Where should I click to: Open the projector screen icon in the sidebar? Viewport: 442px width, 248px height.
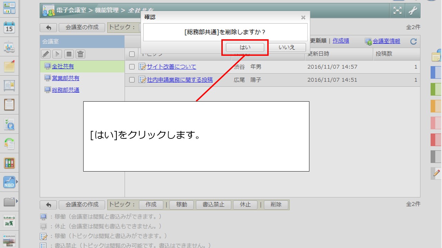tap(9, 47)
